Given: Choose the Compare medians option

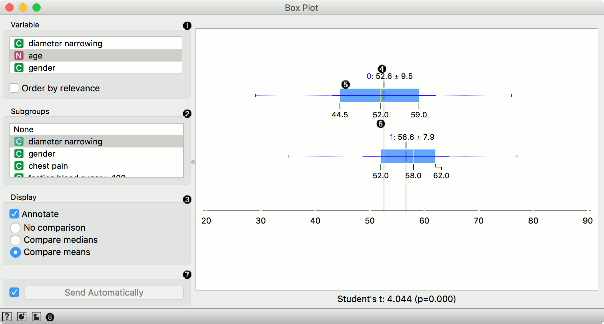Looking at the screenshot, I should [x=16, y=240].
